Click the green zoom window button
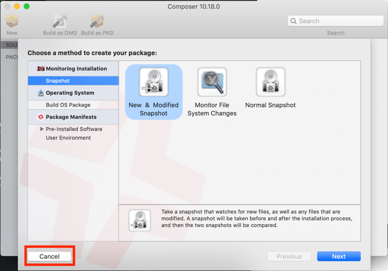 pyautogui.click(x=27, y=6)
